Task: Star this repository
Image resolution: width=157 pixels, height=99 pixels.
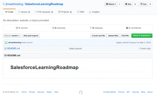Action: (x=128, y=4)
